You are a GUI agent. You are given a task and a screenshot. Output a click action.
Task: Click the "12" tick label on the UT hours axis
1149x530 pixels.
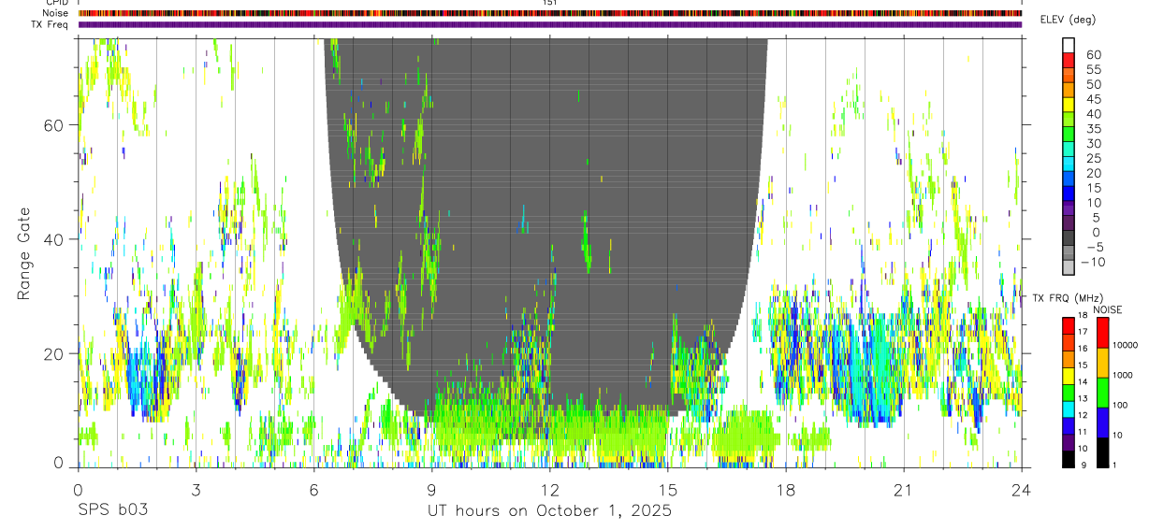point(549,490)
